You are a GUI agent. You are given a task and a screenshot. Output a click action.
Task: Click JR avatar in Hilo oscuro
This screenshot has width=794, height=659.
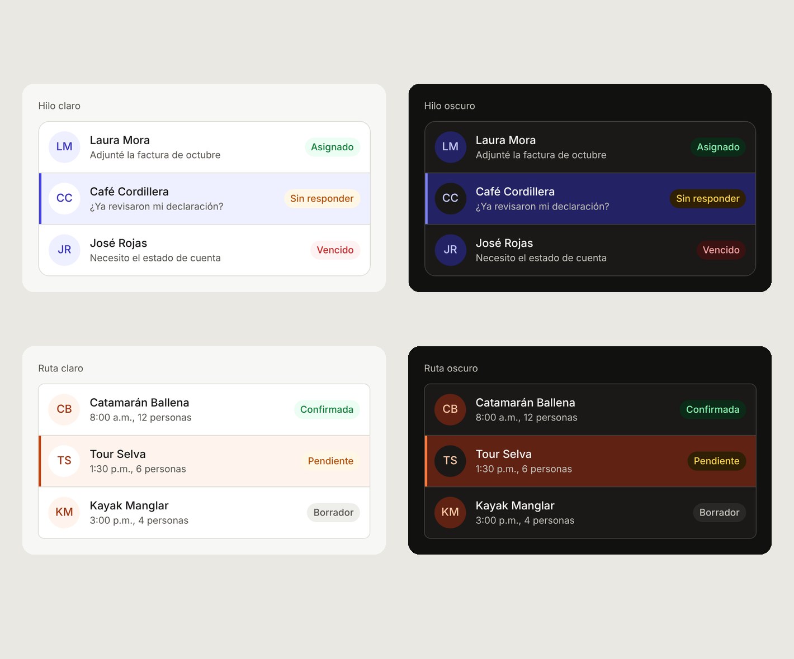[450, 250]
